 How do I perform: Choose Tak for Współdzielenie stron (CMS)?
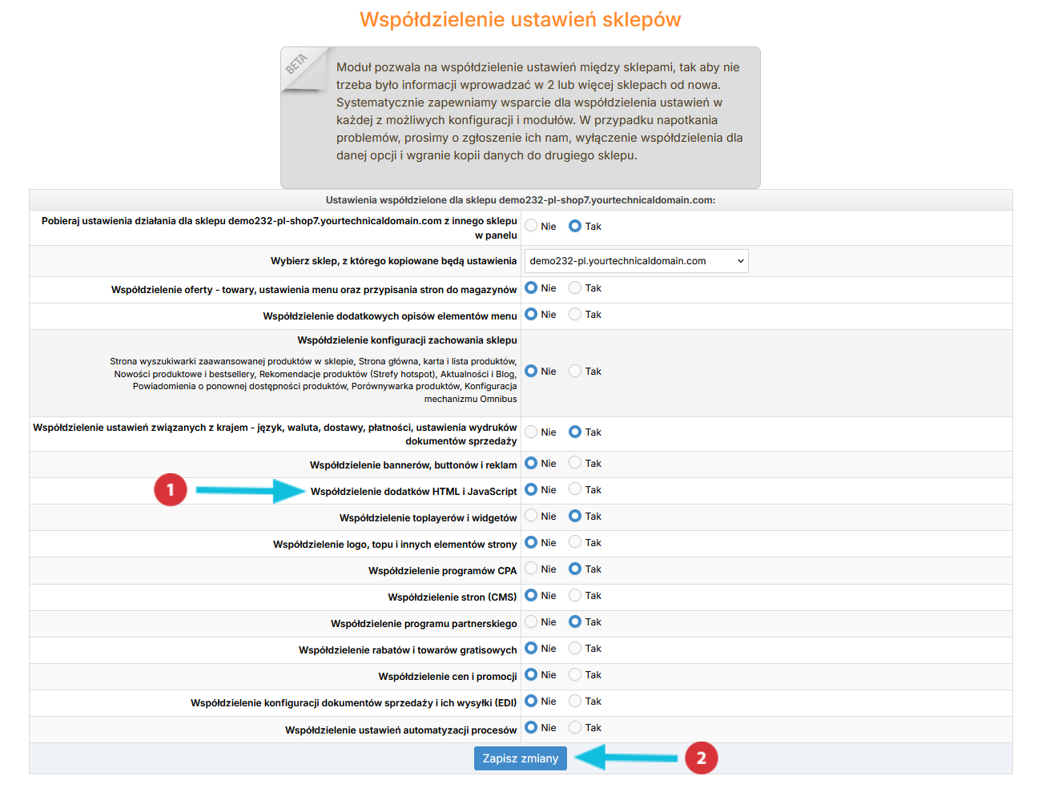tap(575, 595)
